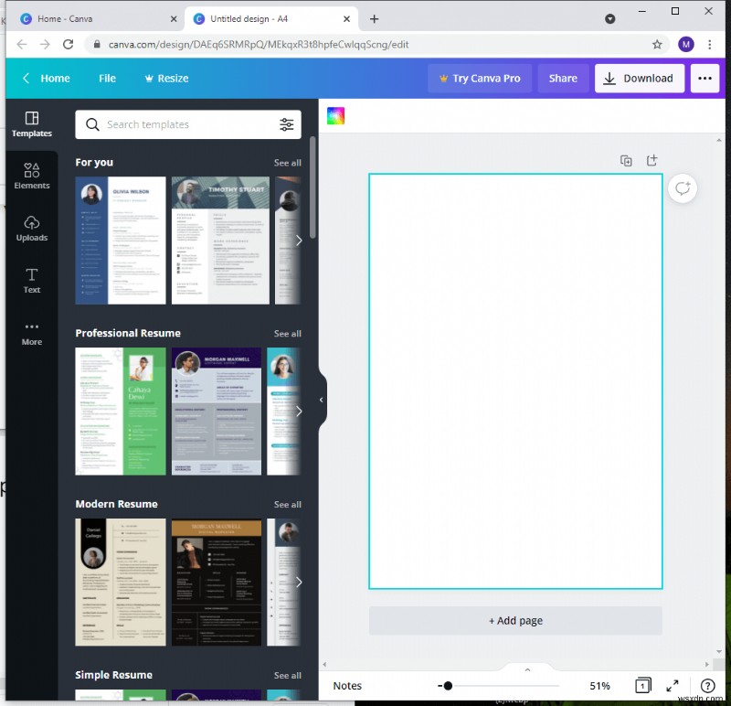Click the browser address bar URL
The height and width of the screenshot is (706, 731).
(259, 44)
